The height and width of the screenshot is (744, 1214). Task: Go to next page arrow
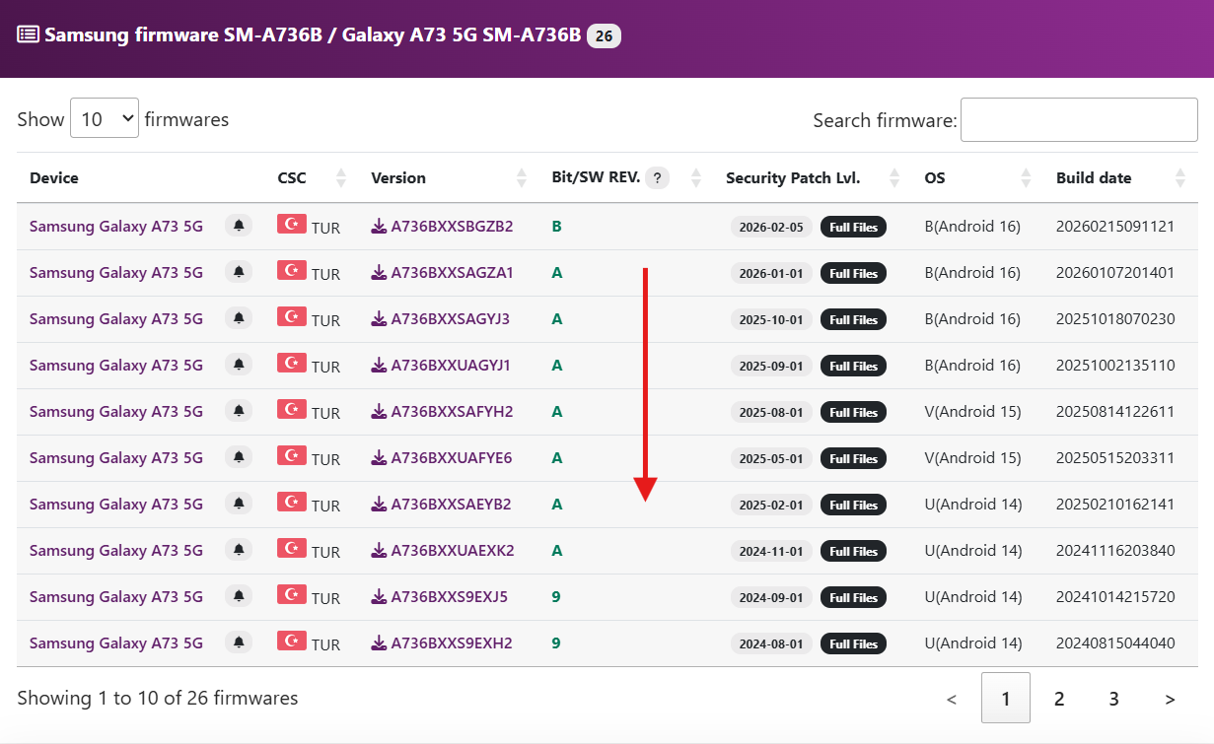tap(1170, 699)
